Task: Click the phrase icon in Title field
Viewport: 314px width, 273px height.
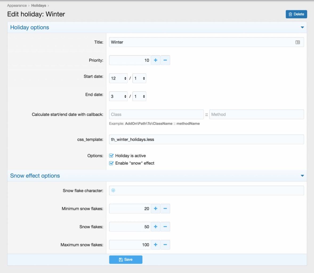Action: pos(297,42)
